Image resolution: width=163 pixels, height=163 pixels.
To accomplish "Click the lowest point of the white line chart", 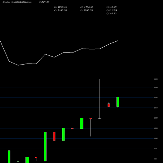I will click(18, 65).
